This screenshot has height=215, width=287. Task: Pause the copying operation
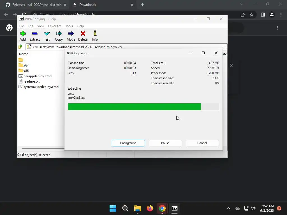(x=165, y=143)
